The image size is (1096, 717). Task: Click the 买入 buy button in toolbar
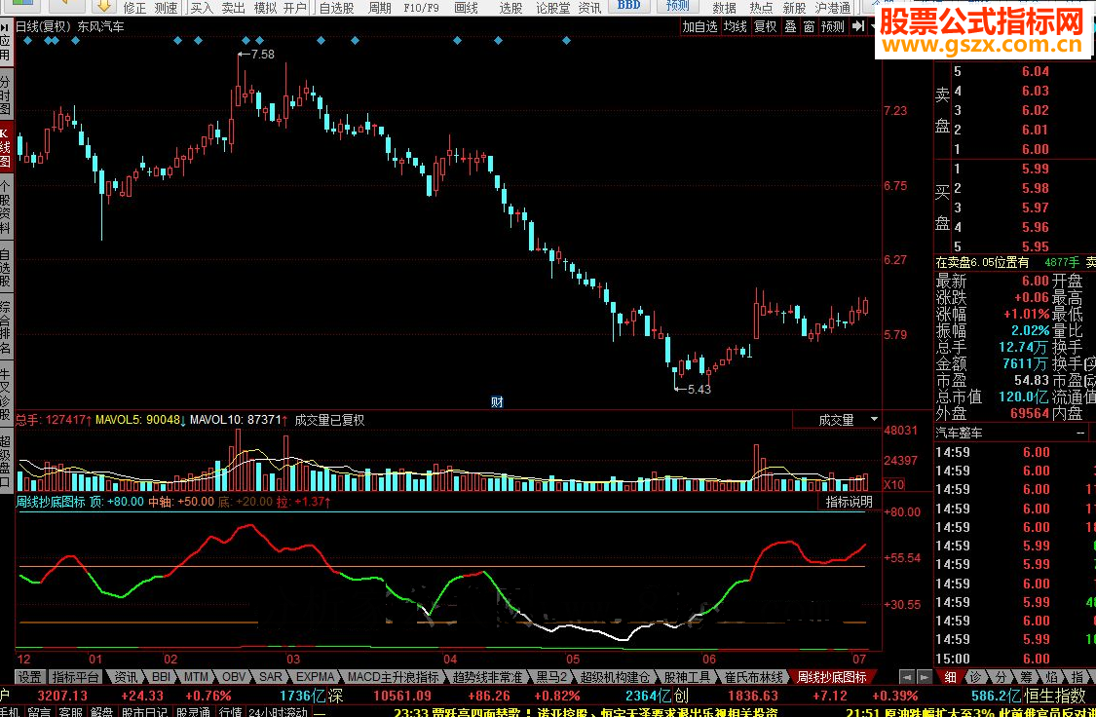tap(201, 7)
